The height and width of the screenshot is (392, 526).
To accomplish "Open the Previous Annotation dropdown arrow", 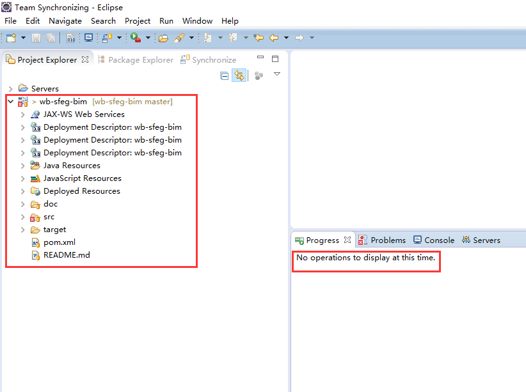I will (246, 38).
